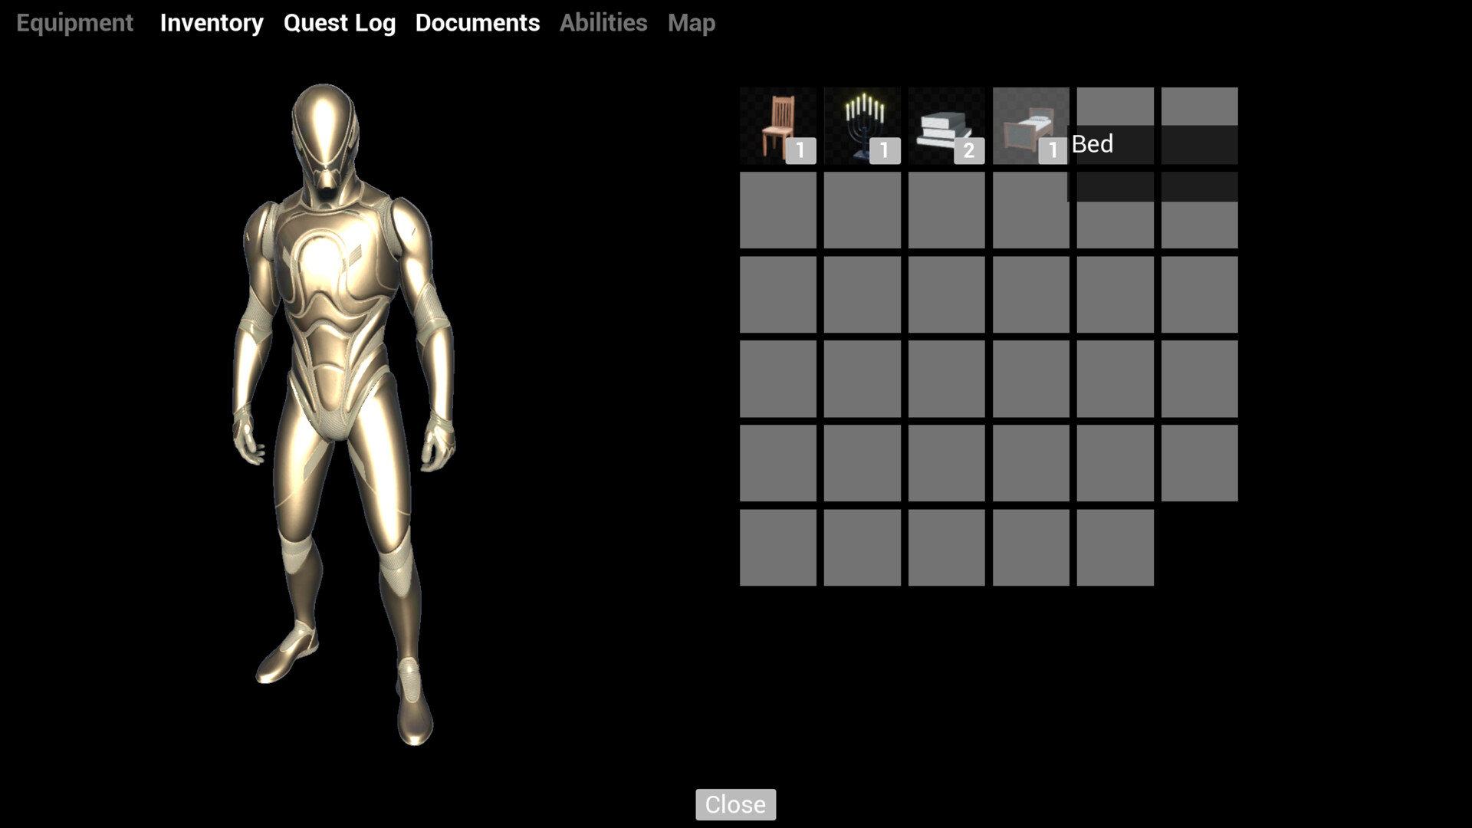The image size is (1472, 828).
Task: Click the 'Bed' tooltip label
Action: [x=1092, y=144]
